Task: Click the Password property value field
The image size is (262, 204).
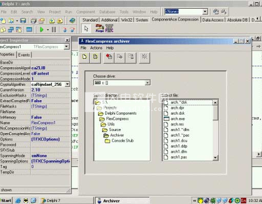Action: pos(50,144)
